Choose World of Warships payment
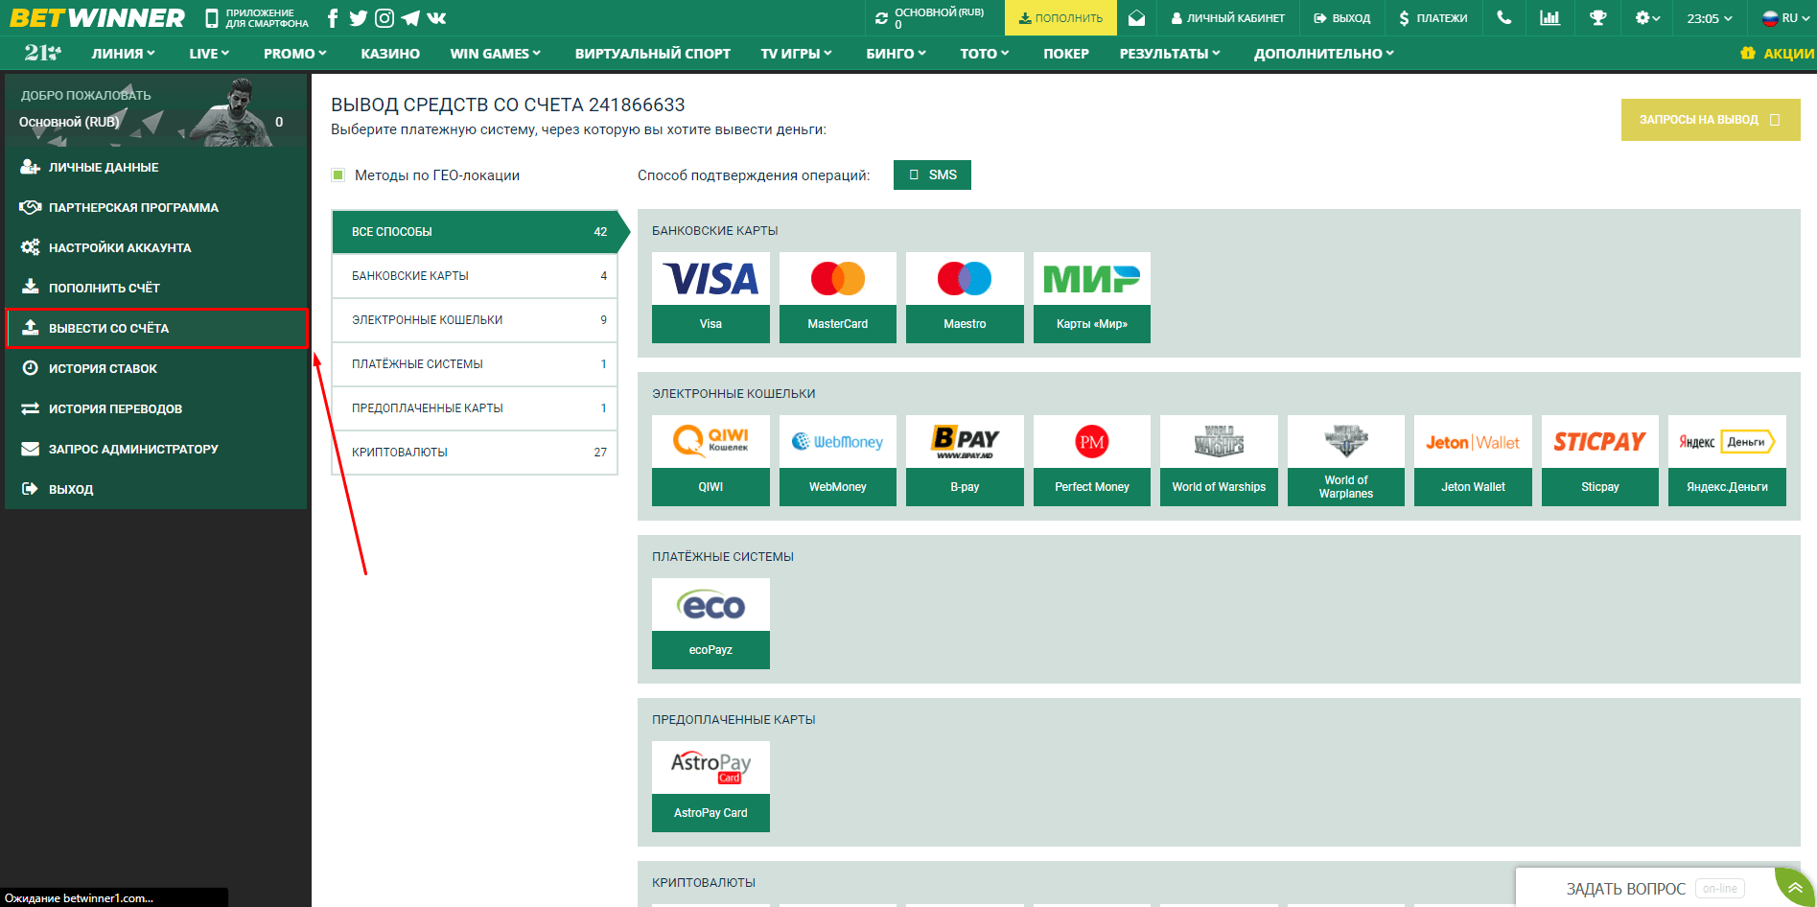Viewport: 1817px width, 907px height. (1219, 460)
